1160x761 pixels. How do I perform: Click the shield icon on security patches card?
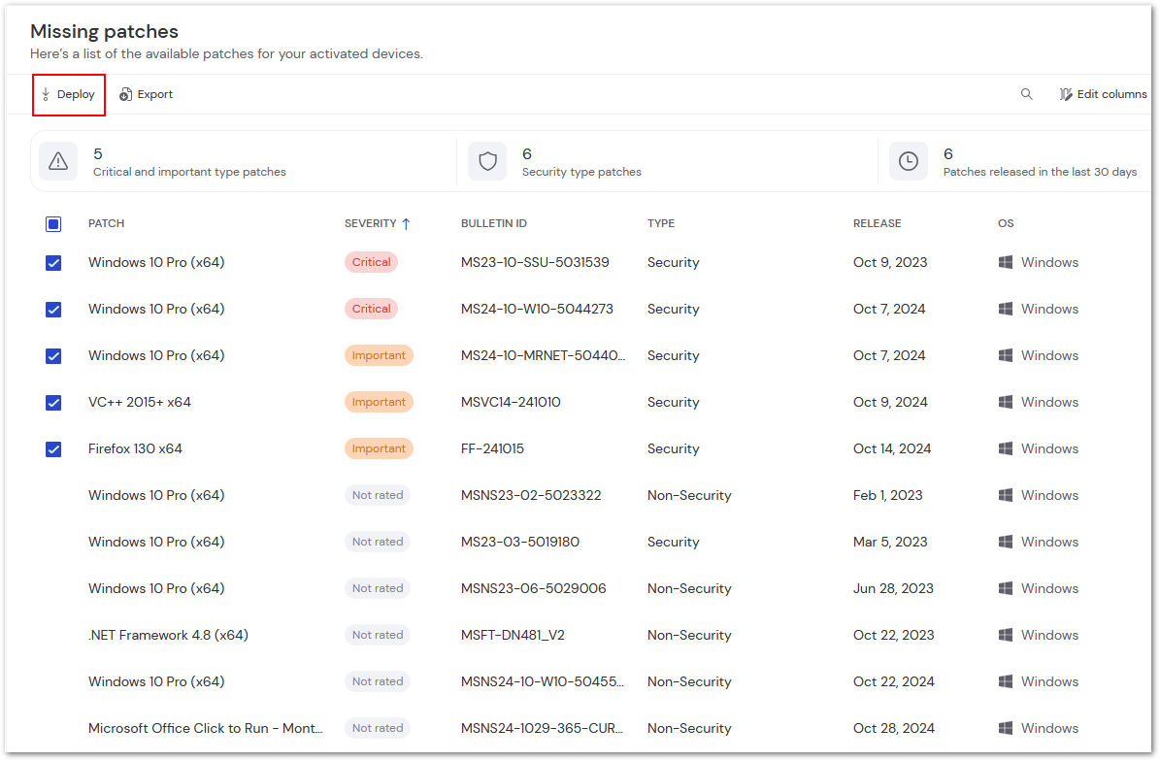(x=486, y=161)
